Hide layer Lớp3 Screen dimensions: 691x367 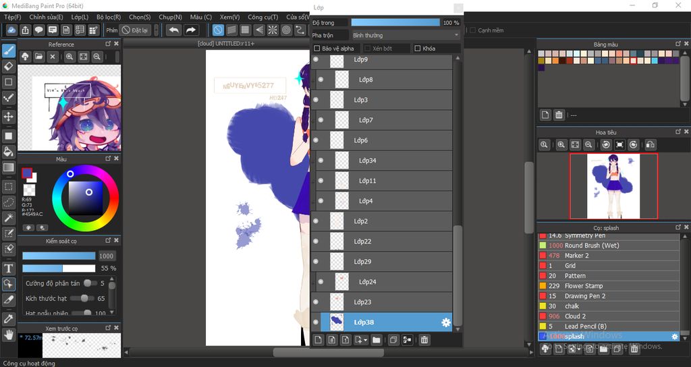click(x=316, y=100)
